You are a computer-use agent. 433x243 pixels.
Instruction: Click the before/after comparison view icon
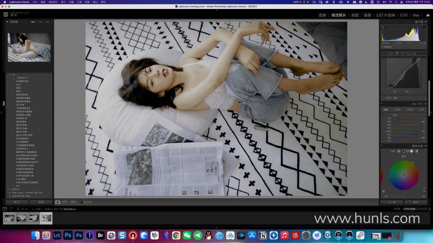coord(65,202)
